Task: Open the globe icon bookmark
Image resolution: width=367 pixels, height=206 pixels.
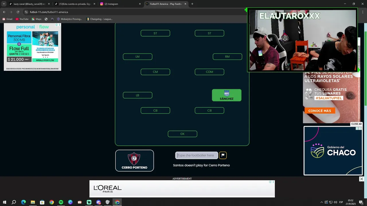Action: pyautogui.click(x=46, y=19)
